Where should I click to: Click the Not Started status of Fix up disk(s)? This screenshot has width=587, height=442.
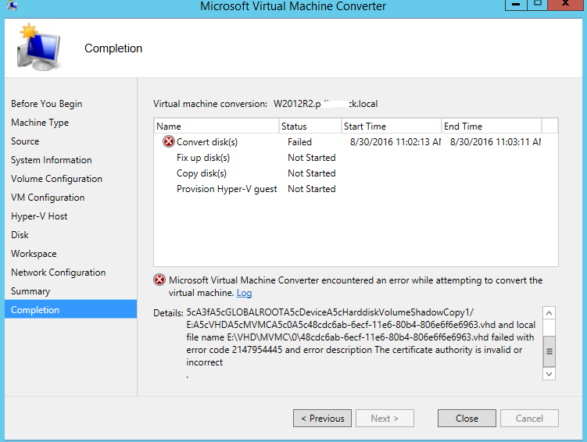pyautogui.click(x=311, y=158)
